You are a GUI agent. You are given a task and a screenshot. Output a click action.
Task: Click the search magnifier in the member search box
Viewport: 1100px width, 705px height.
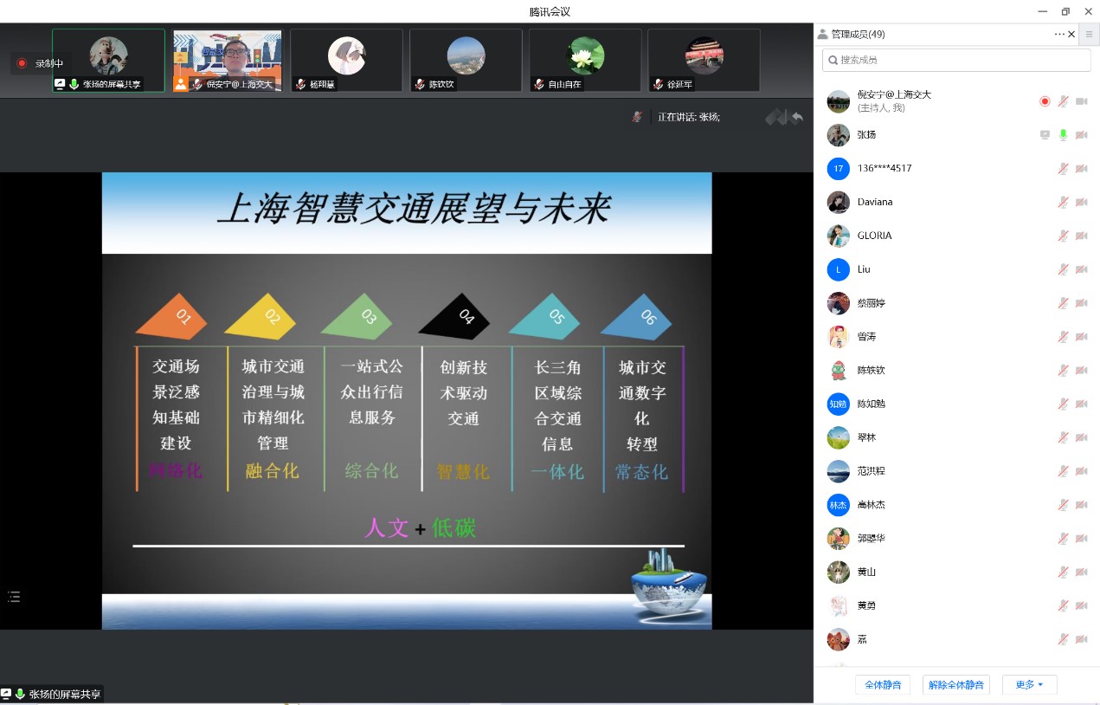pyautogui.click(x=834, y=61)
